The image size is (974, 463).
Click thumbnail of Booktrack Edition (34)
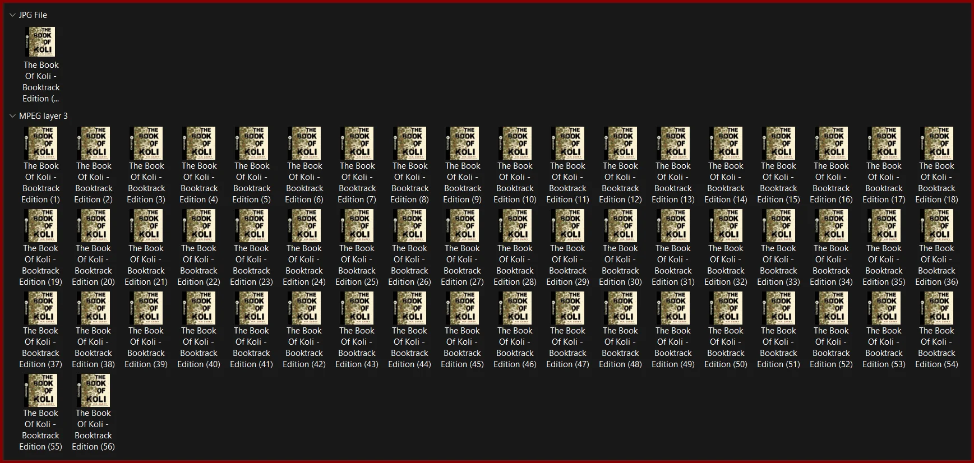pos(832,225)
